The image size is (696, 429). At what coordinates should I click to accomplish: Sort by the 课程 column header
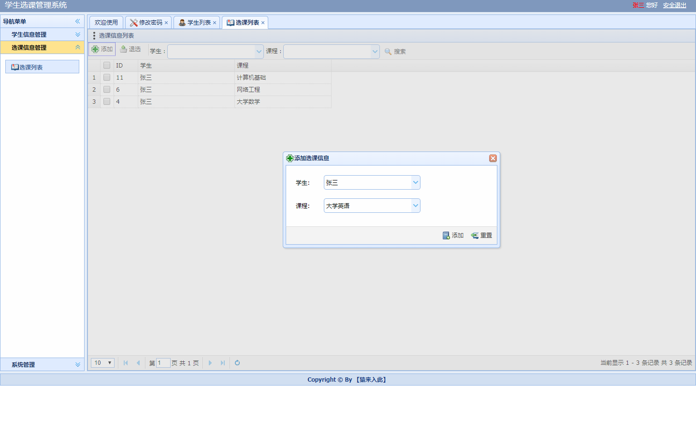point(283,66)
